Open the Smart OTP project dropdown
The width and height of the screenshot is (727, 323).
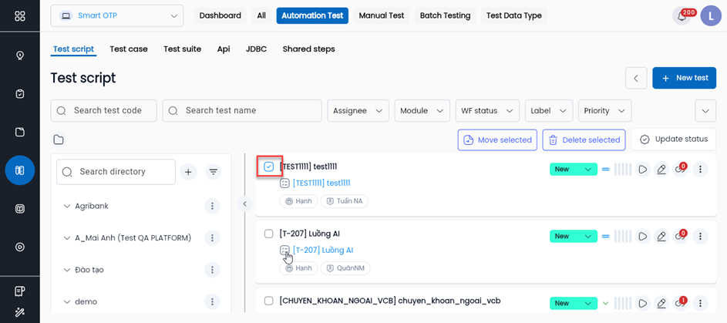pyautogui.click(x=117, y=15)
